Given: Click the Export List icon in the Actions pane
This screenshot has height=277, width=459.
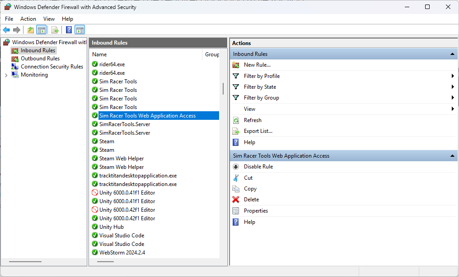Looking at the screenshot, I should coord(236,132).
